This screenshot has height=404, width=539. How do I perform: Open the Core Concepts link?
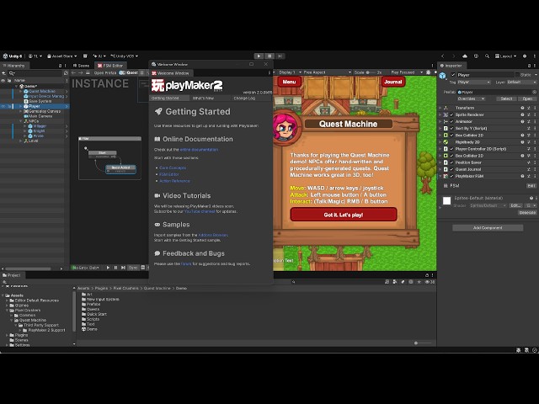tap(173, 168)
